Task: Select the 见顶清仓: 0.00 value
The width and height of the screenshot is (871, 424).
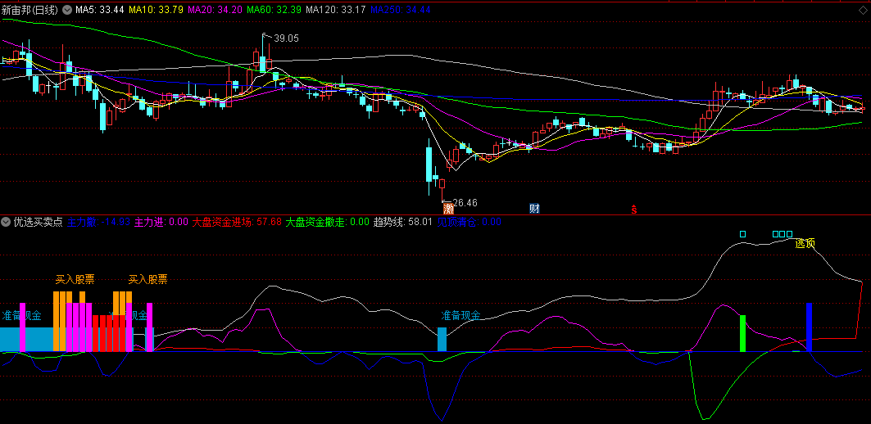Action: pos(469,222)
